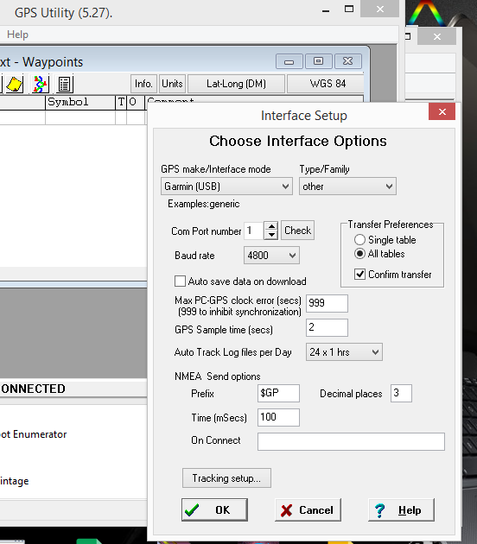Select the All tables radio option
Image resolution: width=477 pixels, height=544 pixels.
(x=359, y=254)
